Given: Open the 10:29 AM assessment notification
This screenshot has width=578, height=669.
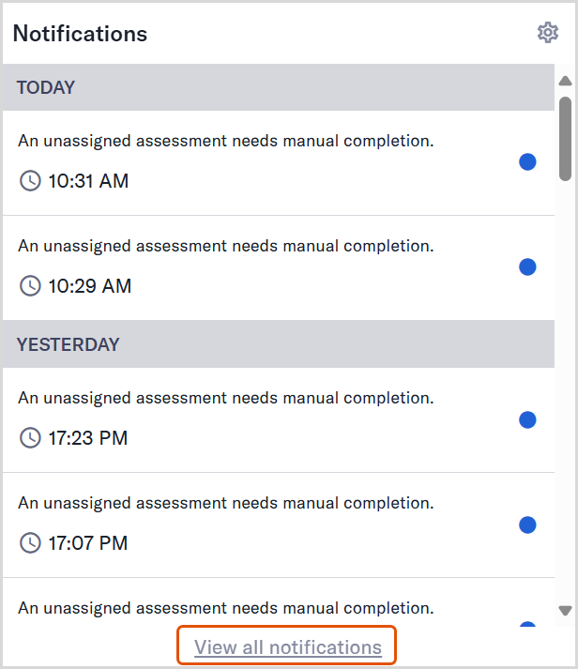Looking at the screenshot, I should click(x=279, y=268).
